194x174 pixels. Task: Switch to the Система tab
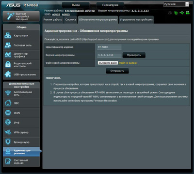(70, 20)
